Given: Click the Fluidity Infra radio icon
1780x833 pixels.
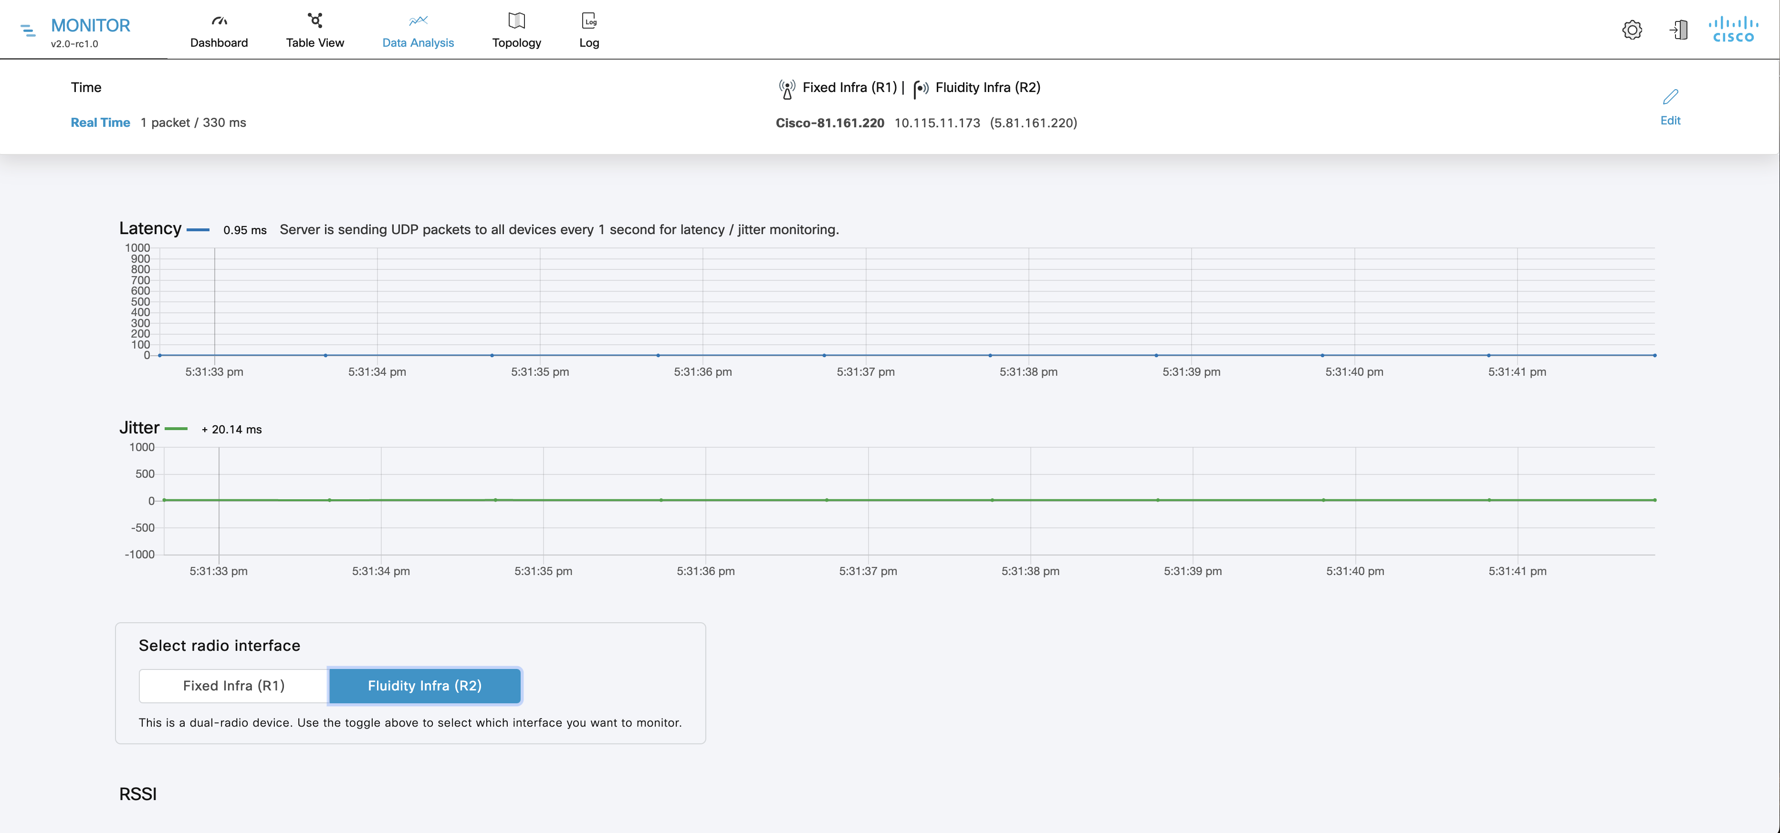Looking at the screenshot, I should [x=921, y=89].
